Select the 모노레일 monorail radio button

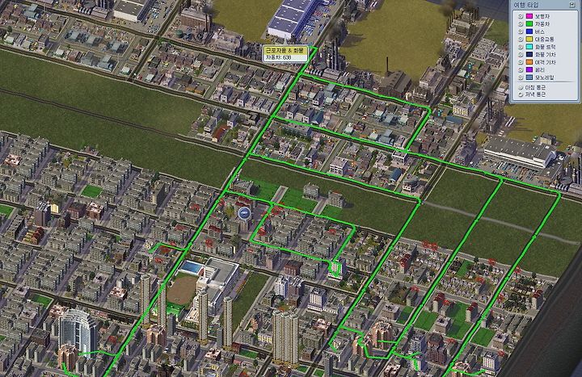pyautogui.click(x=521, y=77)
